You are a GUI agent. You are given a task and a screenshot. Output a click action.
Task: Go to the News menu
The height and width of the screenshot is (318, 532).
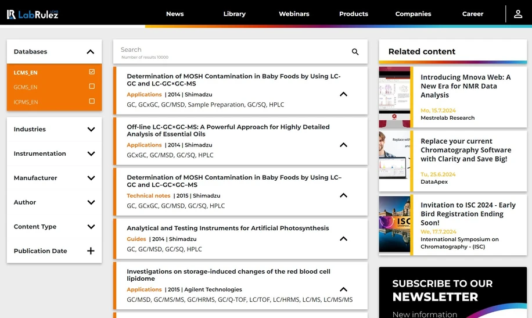pos(175,14)
